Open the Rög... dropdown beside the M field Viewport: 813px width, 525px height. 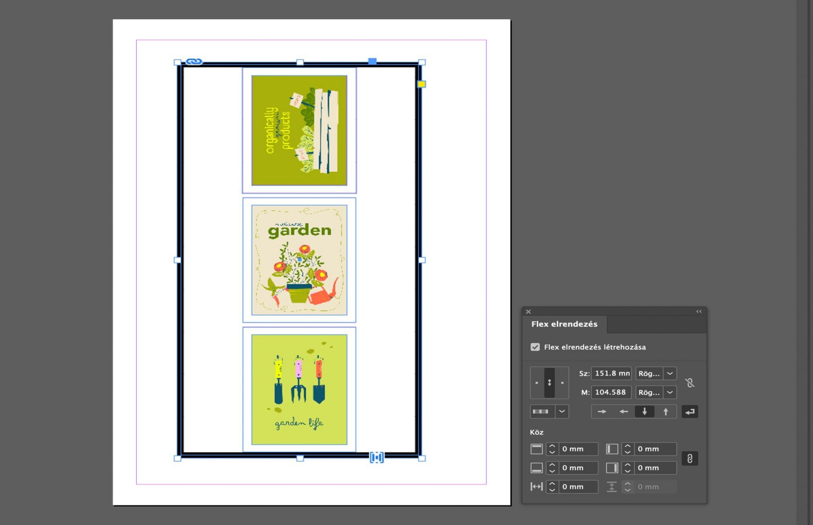[x=670, y=392]
